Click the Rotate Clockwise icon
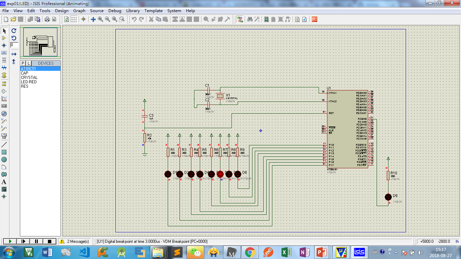Screen dimensions: 461x259 pos(14,30)
